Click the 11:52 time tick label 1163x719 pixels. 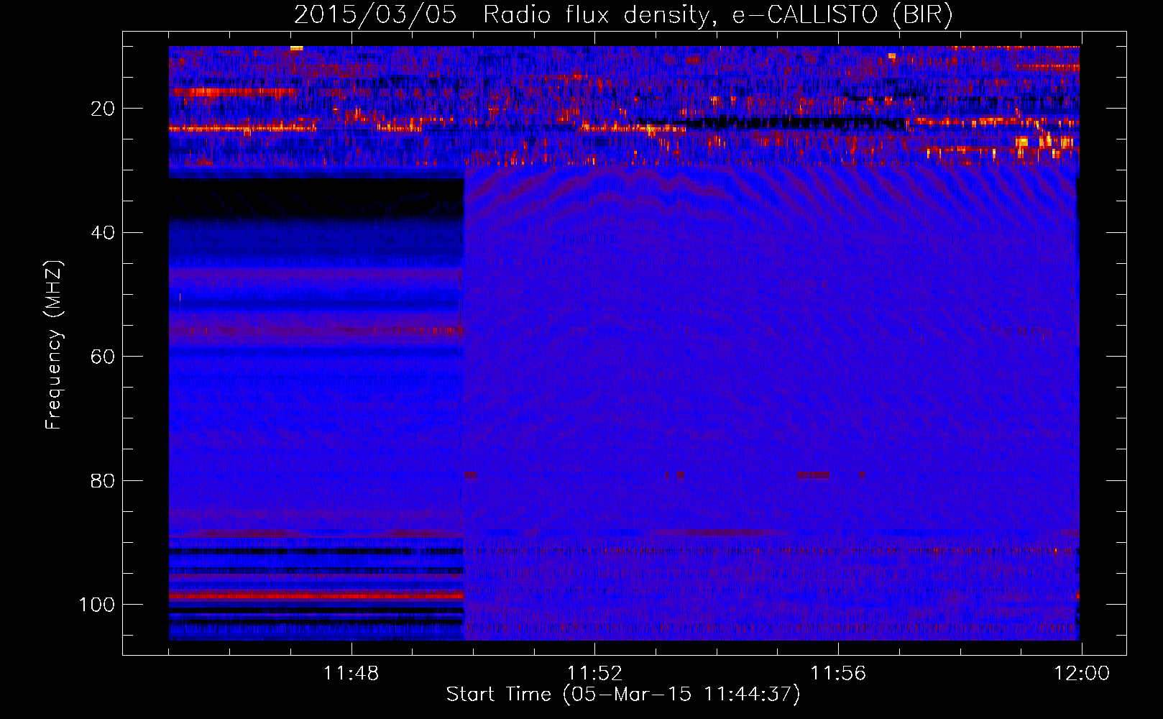pos(594,674)
